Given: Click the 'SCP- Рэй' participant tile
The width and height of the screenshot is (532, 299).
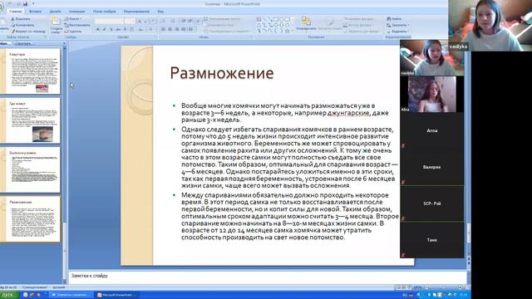Looking at the screenshot, I should (x=432, y=203).
